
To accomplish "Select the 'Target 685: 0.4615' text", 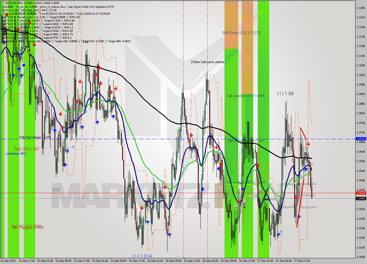I will pyautogui.click(x=119, y=41).
